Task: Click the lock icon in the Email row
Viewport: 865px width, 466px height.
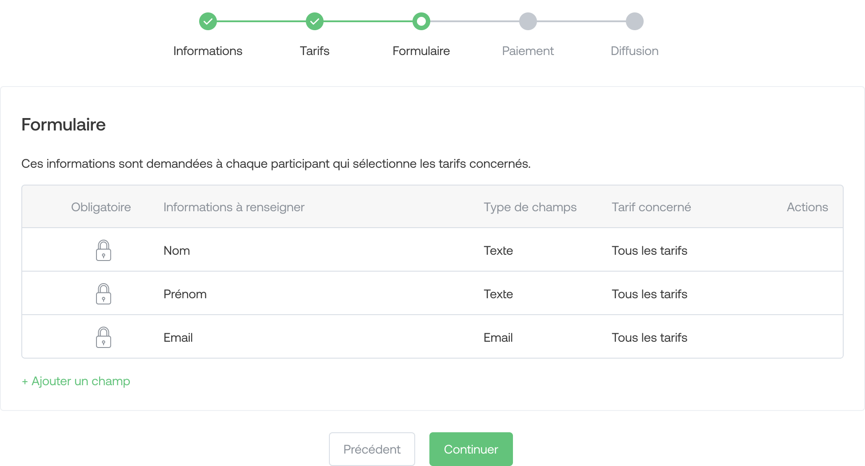Action: click(104, 337)
